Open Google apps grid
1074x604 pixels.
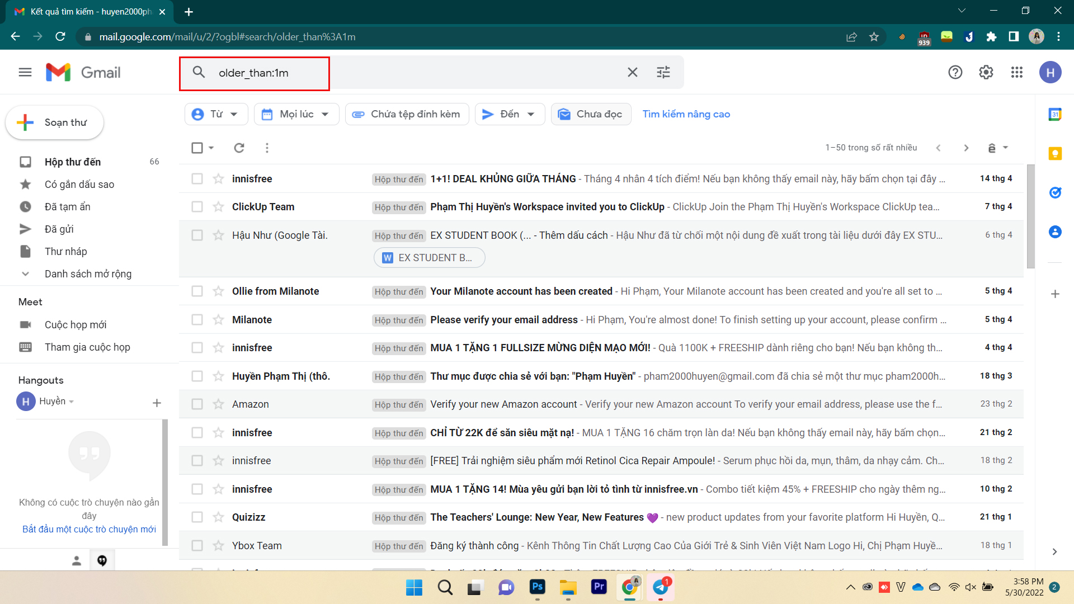coord(1017,72)
